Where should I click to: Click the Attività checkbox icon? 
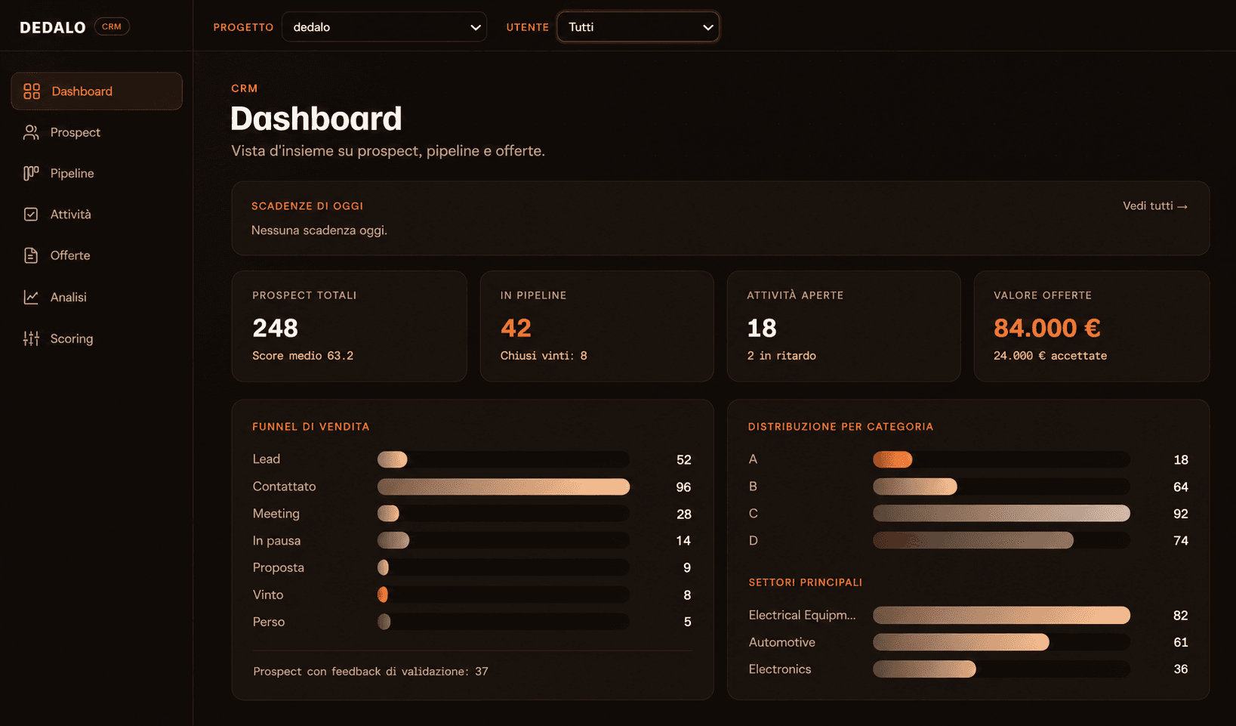point(31,215)
